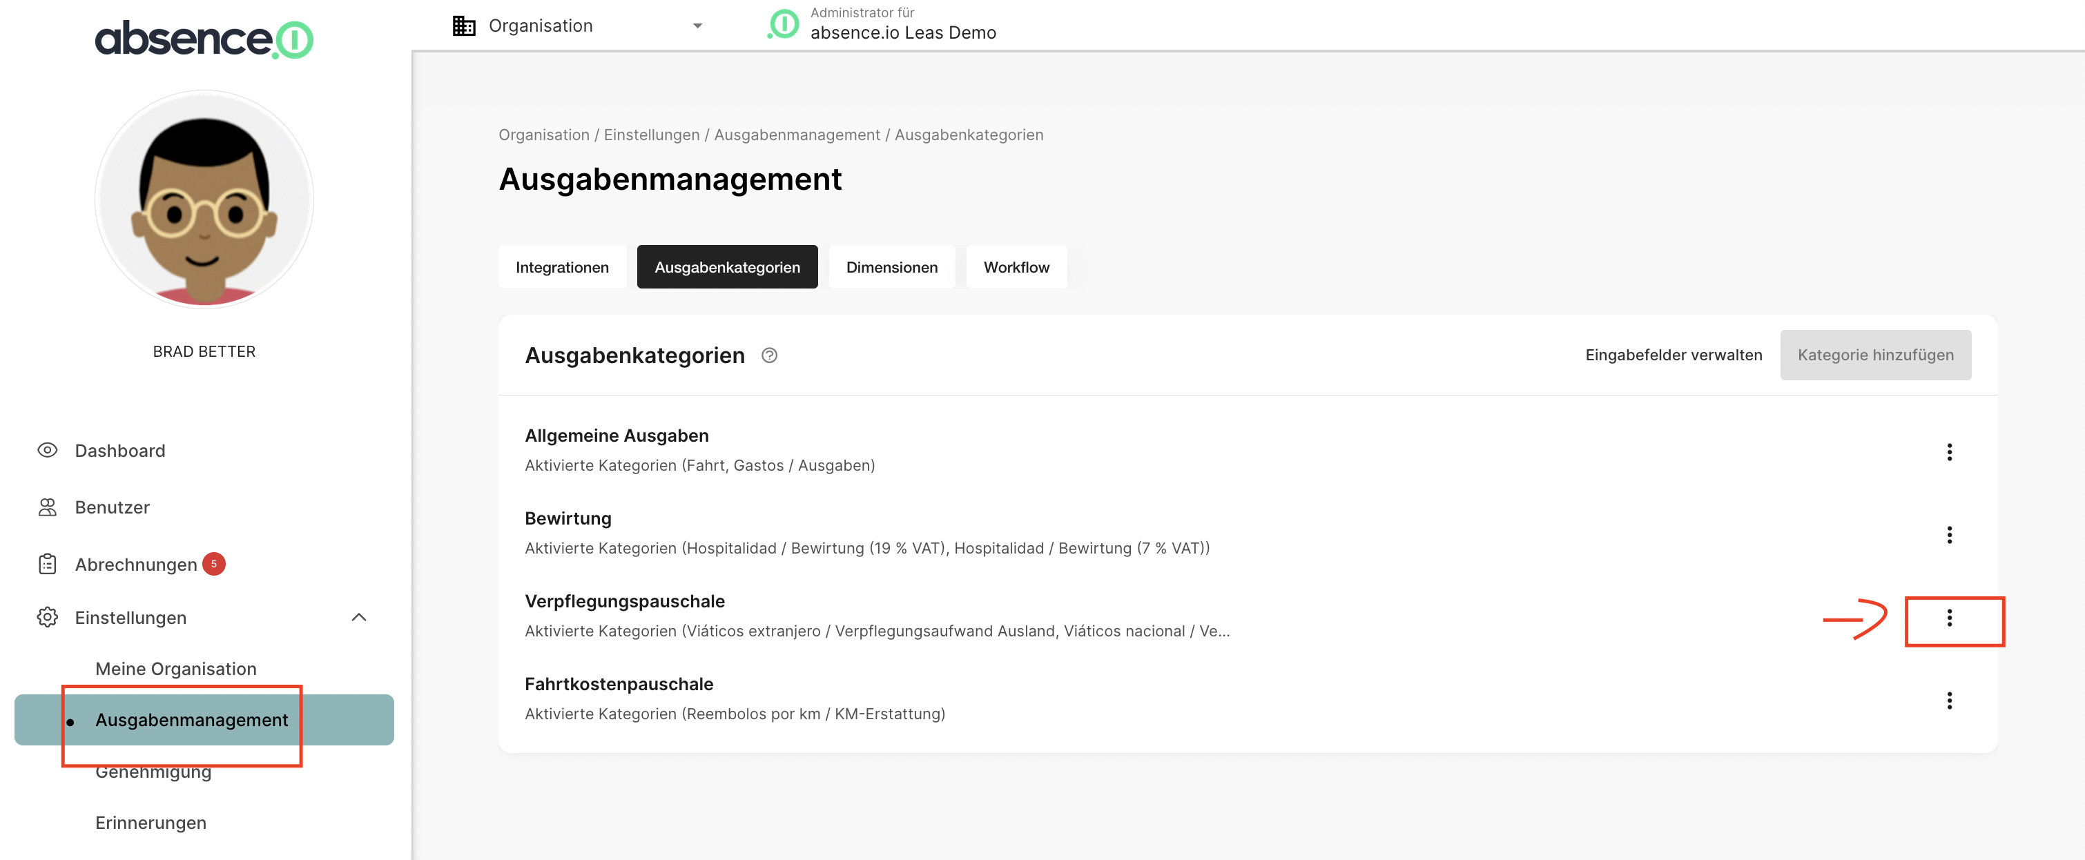Switch to the Integrationen tab
Screen dimensions: 2085x860
[562, 267]
